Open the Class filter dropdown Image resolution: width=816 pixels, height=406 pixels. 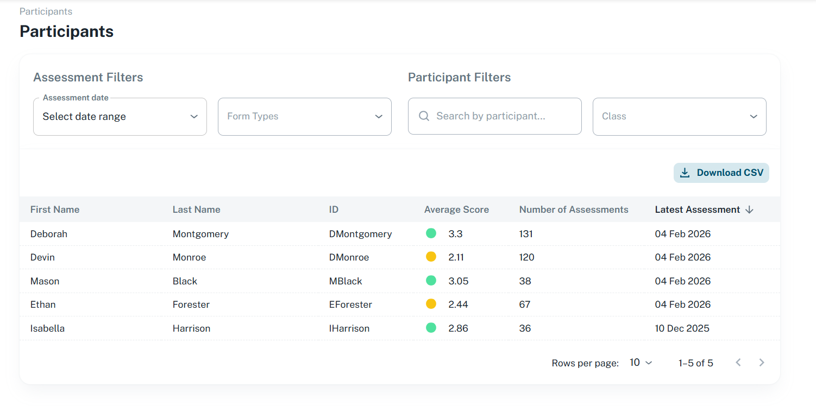click(x=679, y=116)
